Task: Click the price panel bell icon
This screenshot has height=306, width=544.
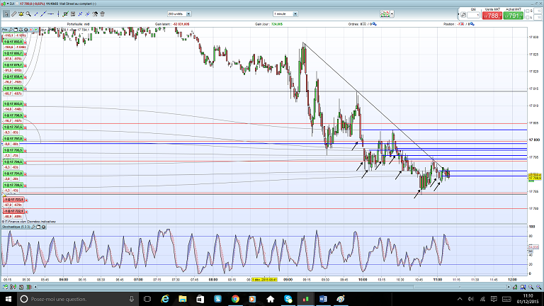Action: (21, 30)
